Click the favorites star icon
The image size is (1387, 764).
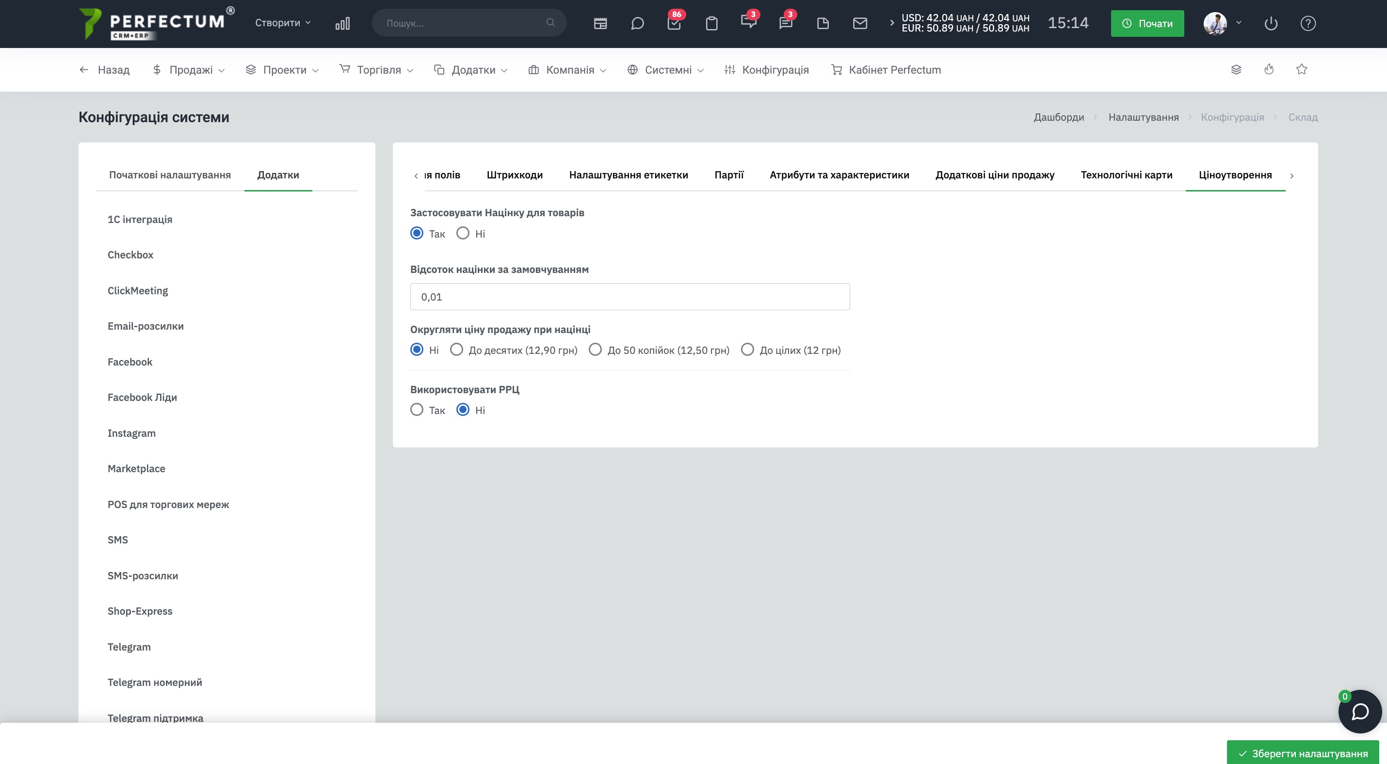[1301, 69]
